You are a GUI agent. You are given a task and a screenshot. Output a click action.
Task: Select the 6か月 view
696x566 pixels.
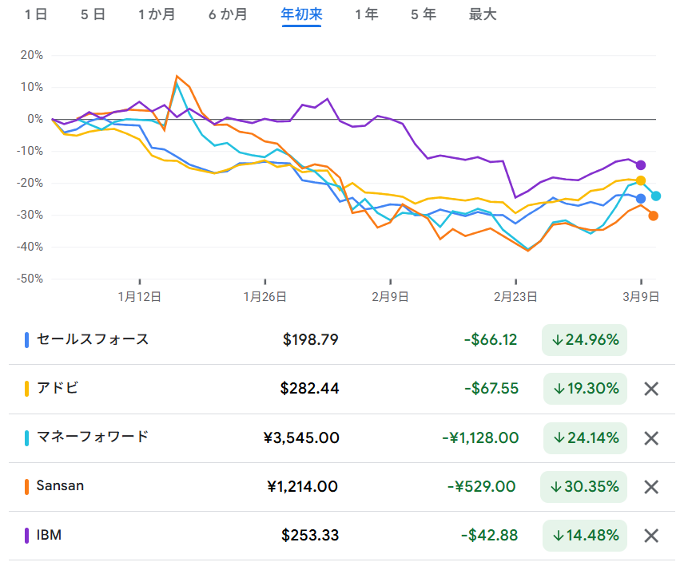[225, 14]
